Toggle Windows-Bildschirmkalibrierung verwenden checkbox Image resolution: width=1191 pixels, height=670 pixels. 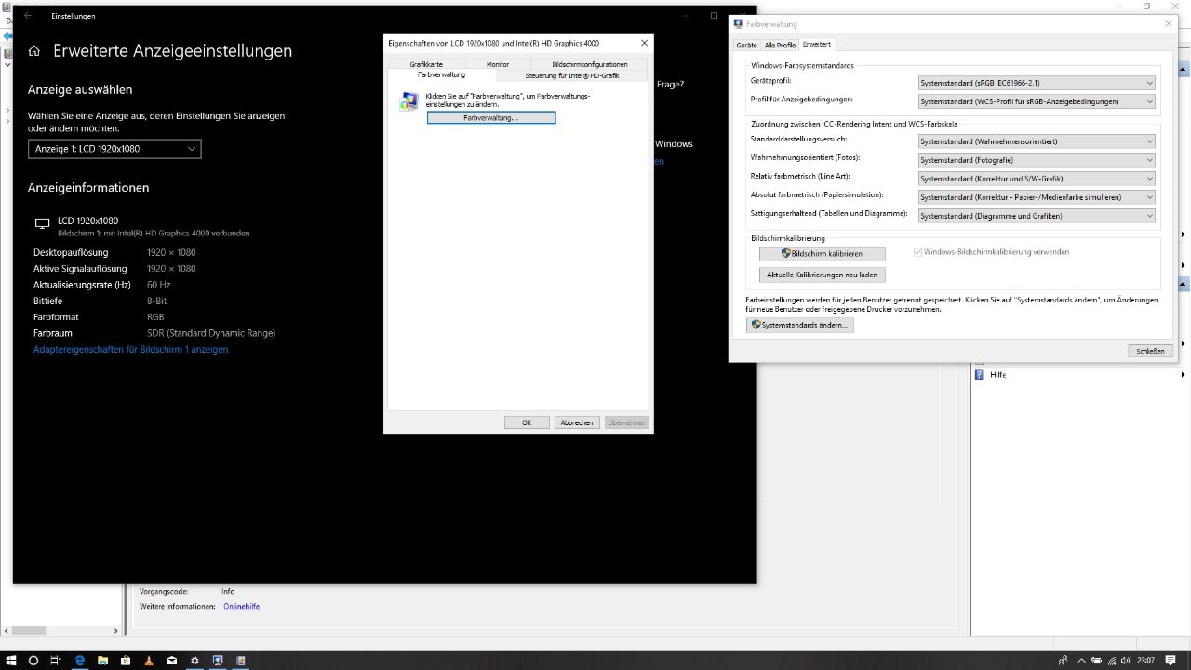918,252
